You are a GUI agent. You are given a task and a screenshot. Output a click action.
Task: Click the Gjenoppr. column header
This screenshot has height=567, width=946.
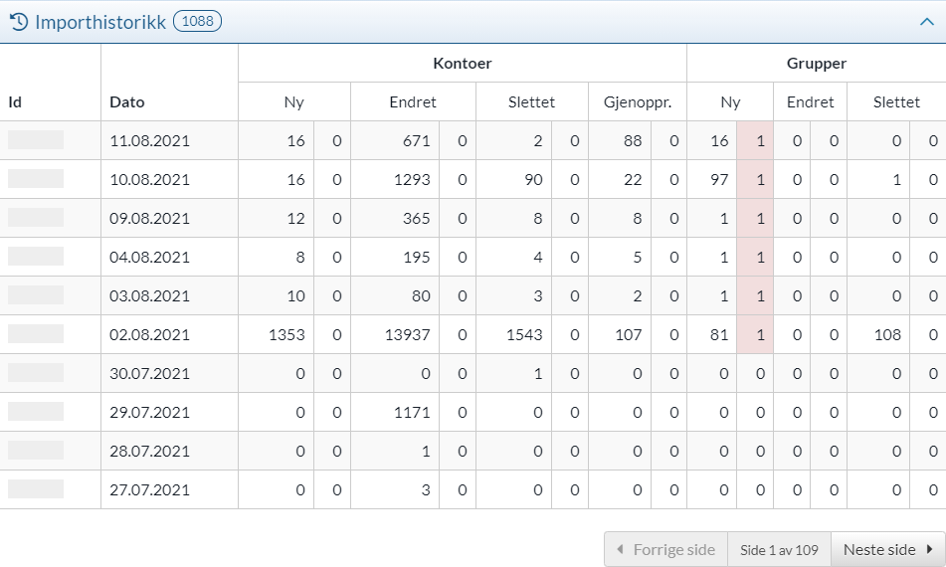[637, 101]
